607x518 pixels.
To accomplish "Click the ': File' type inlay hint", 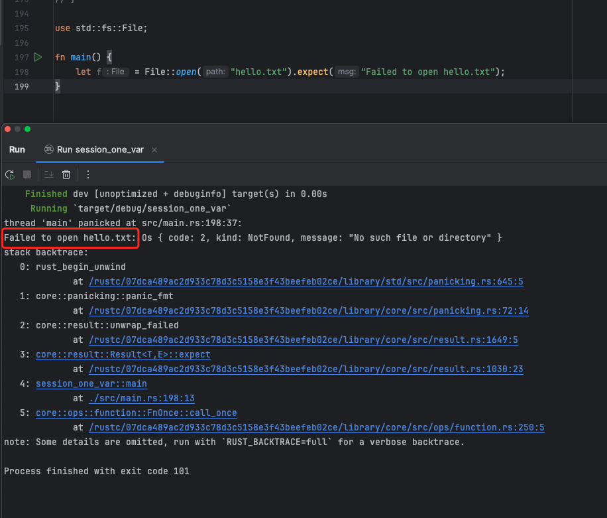I will tap(115, 72).
